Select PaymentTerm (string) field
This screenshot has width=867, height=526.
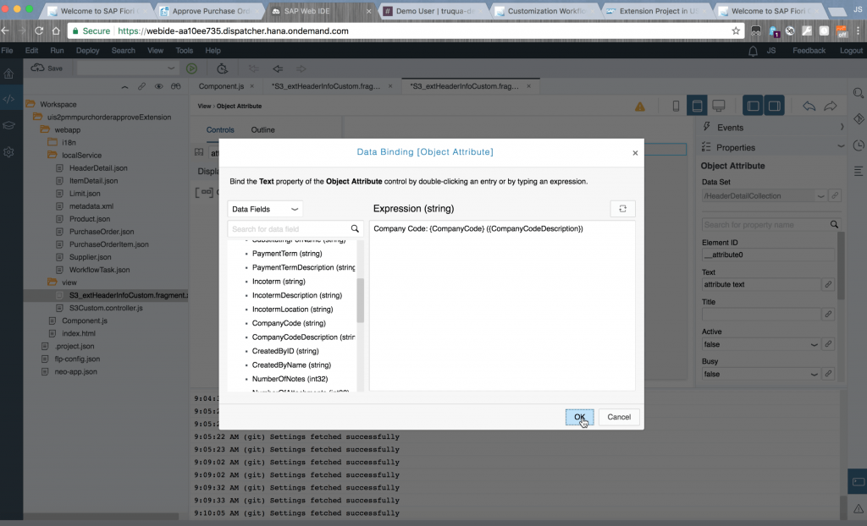(287, 254)
